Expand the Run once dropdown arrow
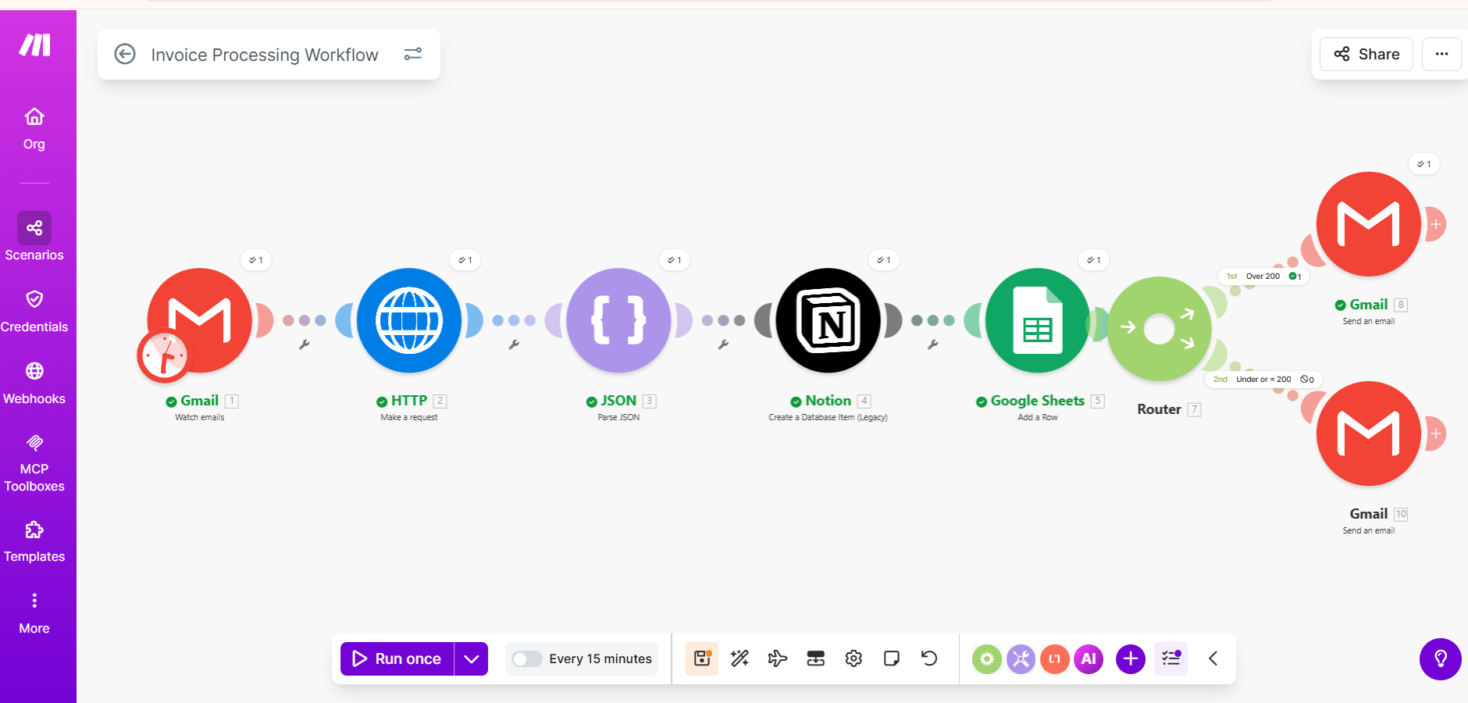 click(x=471, y=658)
